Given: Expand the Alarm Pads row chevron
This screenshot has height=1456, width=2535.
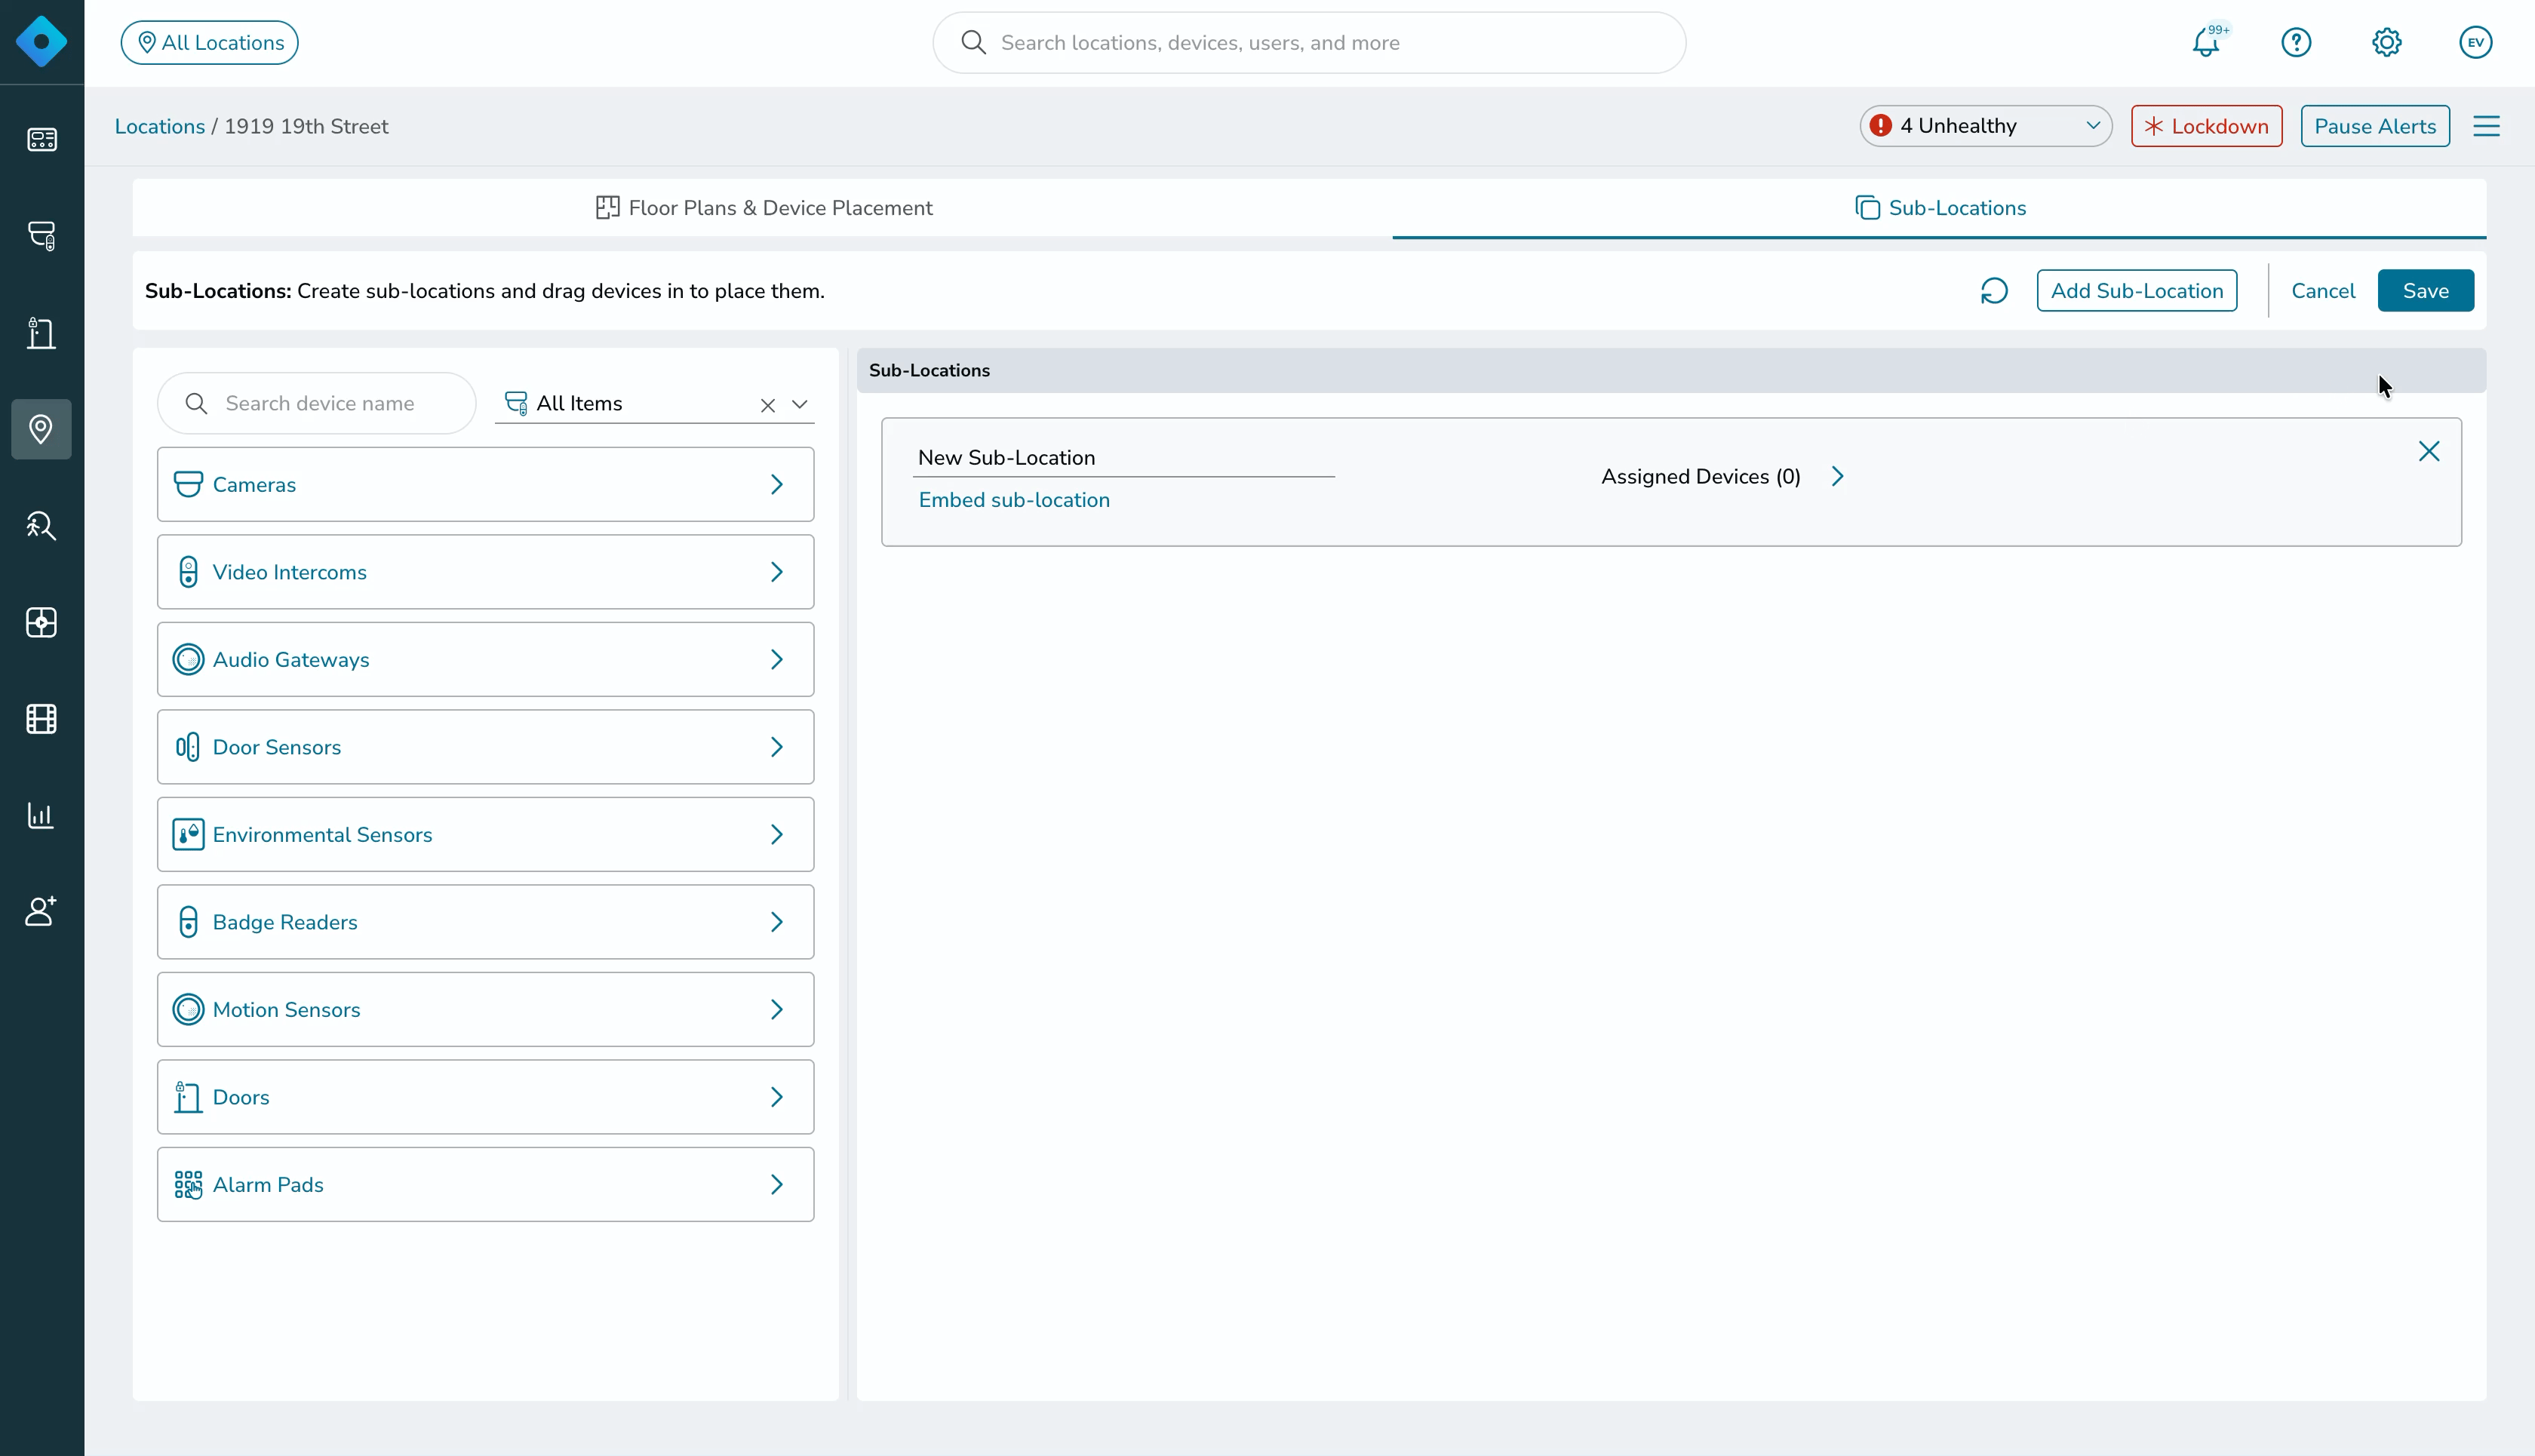Looking at the screenshot, I should coord(777,1184).
